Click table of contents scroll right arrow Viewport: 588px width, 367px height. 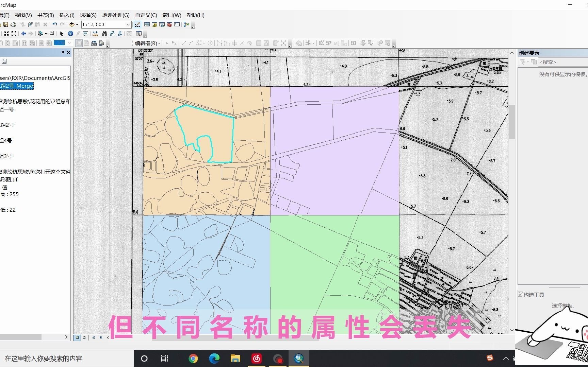click(66, 337)
